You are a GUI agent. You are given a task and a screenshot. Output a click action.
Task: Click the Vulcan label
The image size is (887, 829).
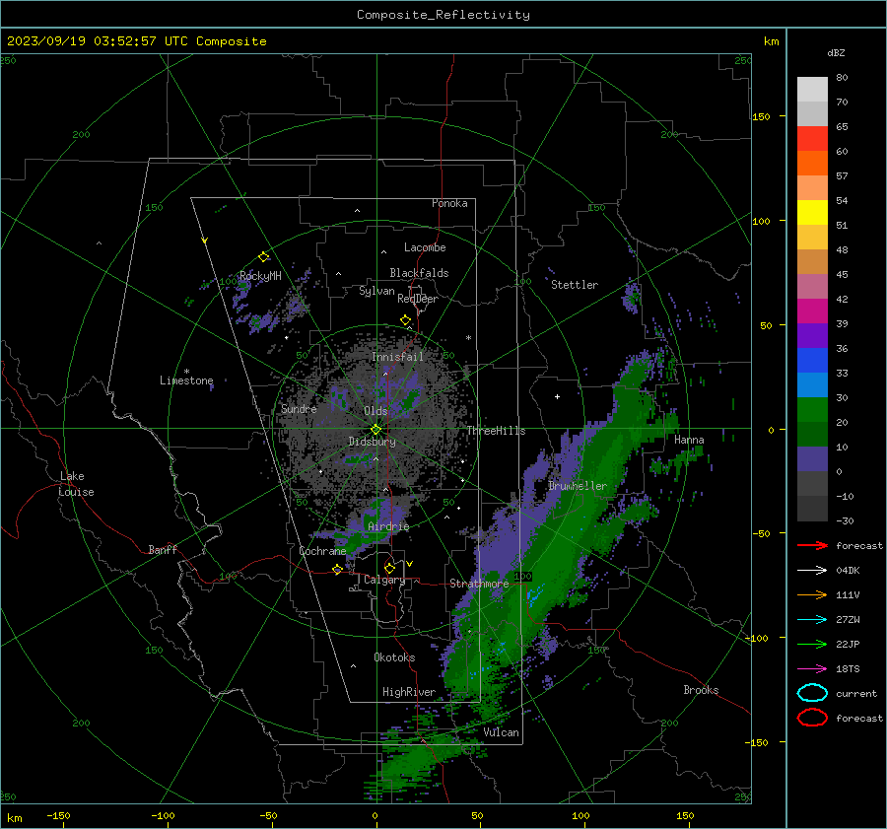501,732
